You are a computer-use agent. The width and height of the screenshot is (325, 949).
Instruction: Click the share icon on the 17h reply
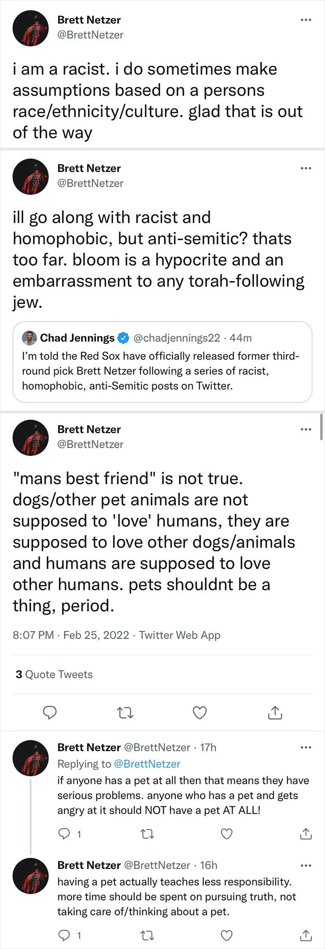pos(305,834)
